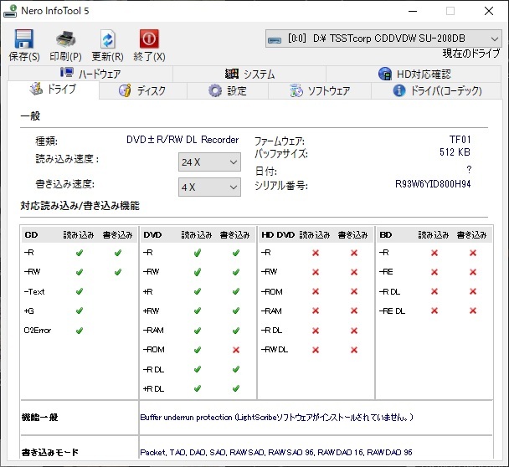This screenshot has width=509, height=467.
Task: Click the BD -R read red cross
Action: click(434, 253)
